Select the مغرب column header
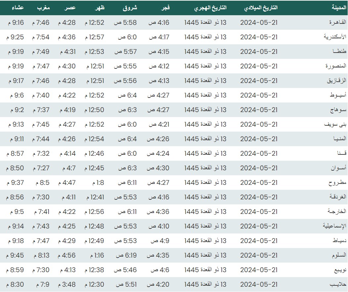The height and width of the screenshot is (292, 348). (43, 8)
